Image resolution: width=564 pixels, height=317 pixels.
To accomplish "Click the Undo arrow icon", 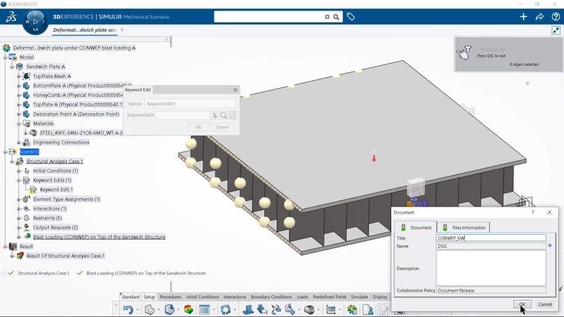I will tap(127, 309).
